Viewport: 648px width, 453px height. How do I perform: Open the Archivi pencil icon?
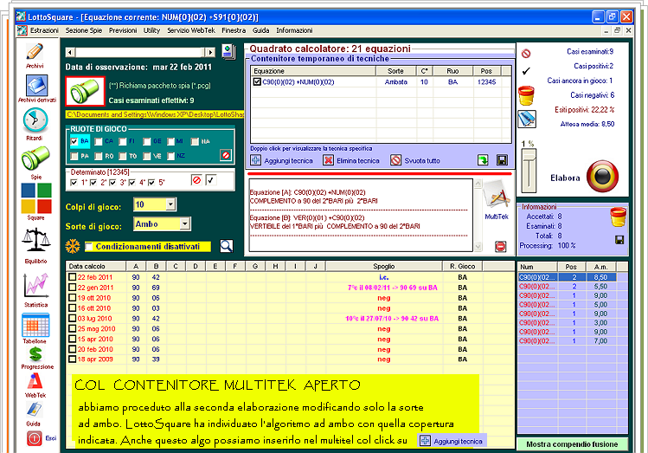[x=35, y=52]
